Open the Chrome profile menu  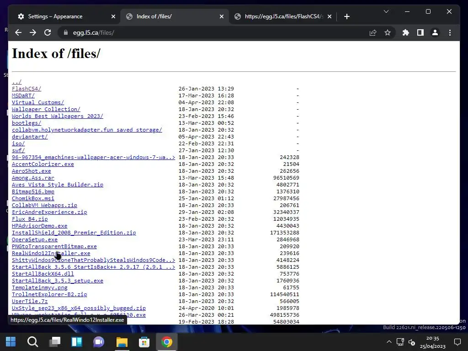[x=435, y=32]
